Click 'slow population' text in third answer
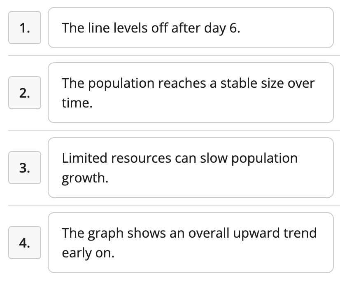Image resolution: width=340 pixels, height=285 pixels. coord(249,159)
